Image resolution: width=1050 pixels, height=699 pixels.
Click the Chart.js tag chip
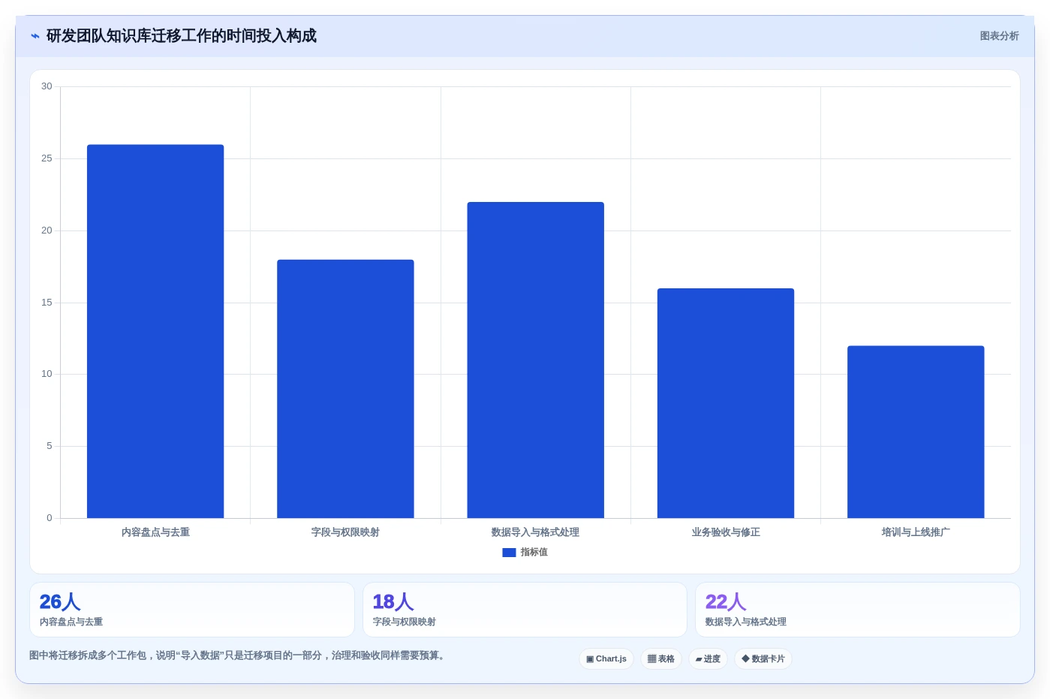(606, 659)
